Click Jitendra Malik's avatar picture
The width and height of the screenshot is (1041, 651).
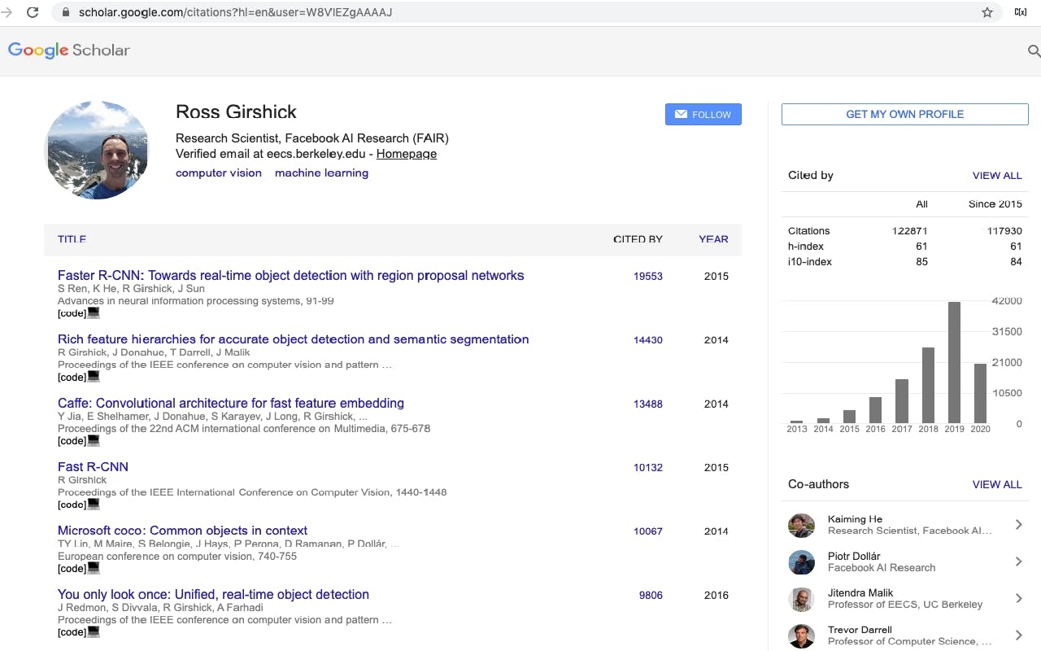(801, 599)
